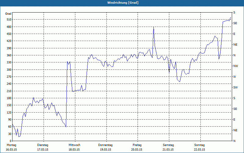This screenshot has width=244, height=153.
Task: Select the Samstag day label
Action: coord(168,145)
